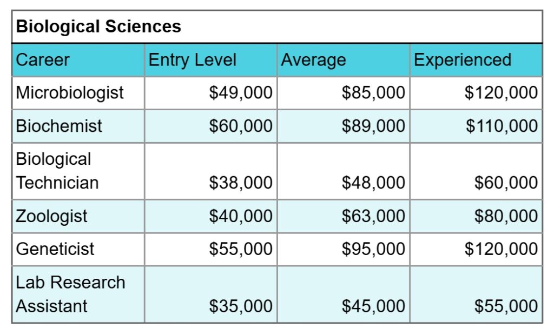Select the Biochemist row label
This screenshot has height=335, width=554.
coord(59,126)
